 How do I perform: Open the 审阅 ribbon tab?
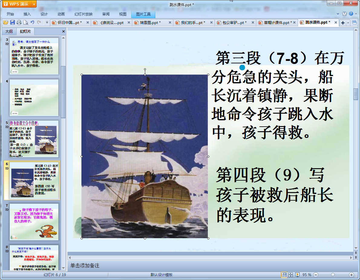(x=106, y=14)
